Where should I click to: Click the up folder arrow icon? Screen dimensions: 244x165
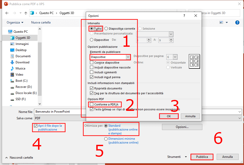26,13
